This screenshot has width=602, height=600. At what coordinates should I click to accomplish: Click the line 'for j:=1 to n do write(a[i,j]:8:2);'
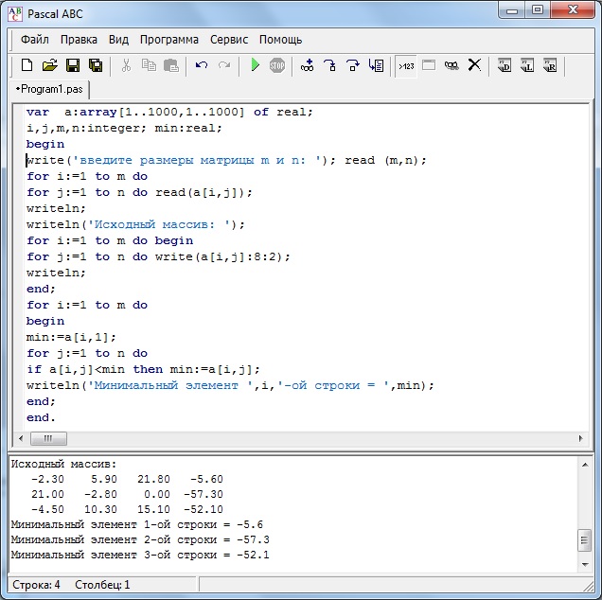tap(158, 256)
